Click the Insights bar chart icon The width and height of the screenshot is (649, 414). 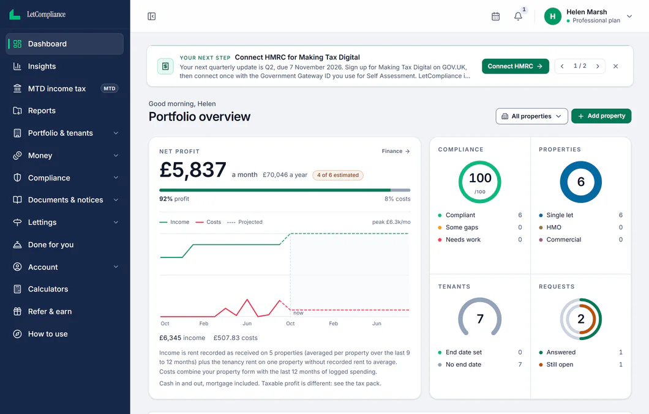pos(17,66)
